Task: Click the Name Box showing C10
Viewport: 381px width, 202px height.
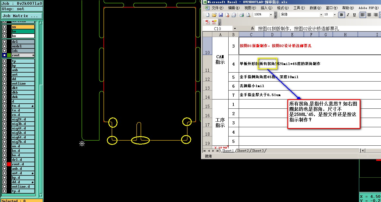Action: pyautogui.click(x=217, y=29)
